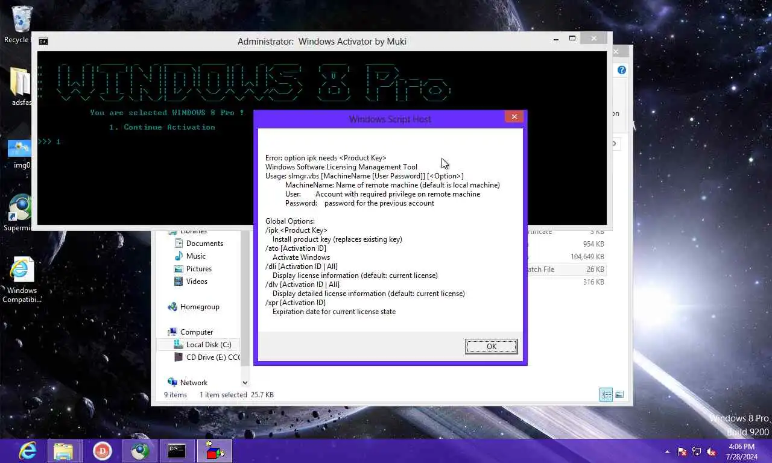Click the '9 items' status bar text
The width and height of the screenshot is (772, 463).
176,395
